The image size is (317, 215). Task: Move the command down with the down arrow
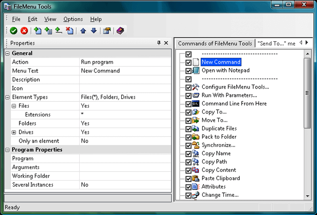(94, 31)
